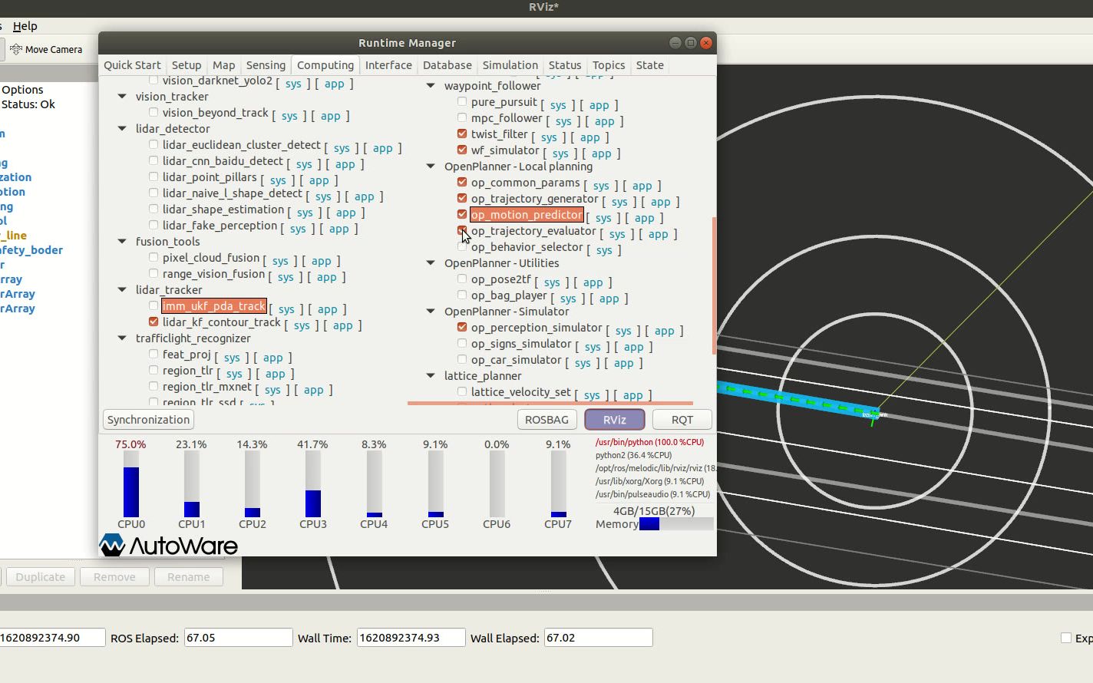
Task: Switch to the Sensing tab
Action: [x=266, y=65]
